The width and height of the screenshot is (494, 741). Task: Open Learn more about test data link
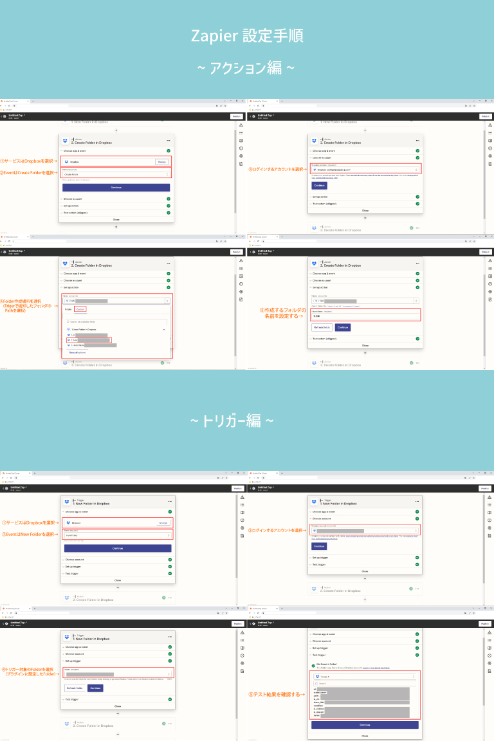376,668
